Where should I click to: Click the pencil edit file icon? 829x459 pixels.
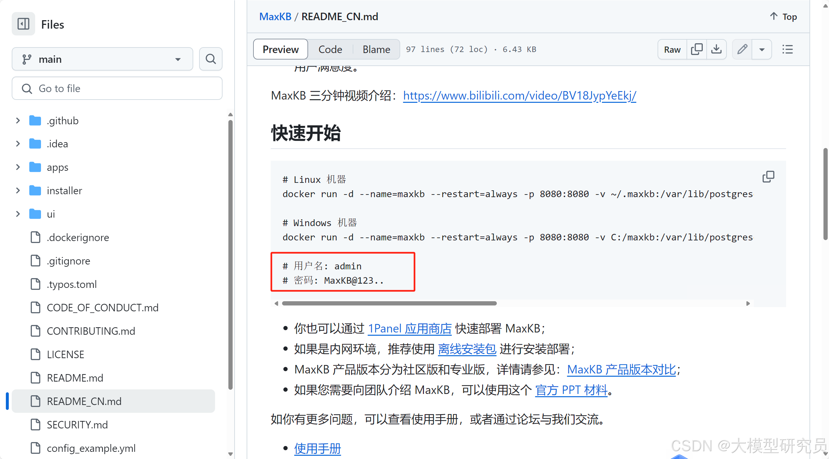[x=742, y=49]
